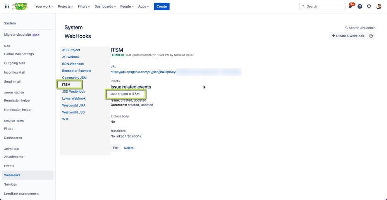
Task: Open Migrate cloud site BETA
Action: pyautogui.click(x=22, y=35)
